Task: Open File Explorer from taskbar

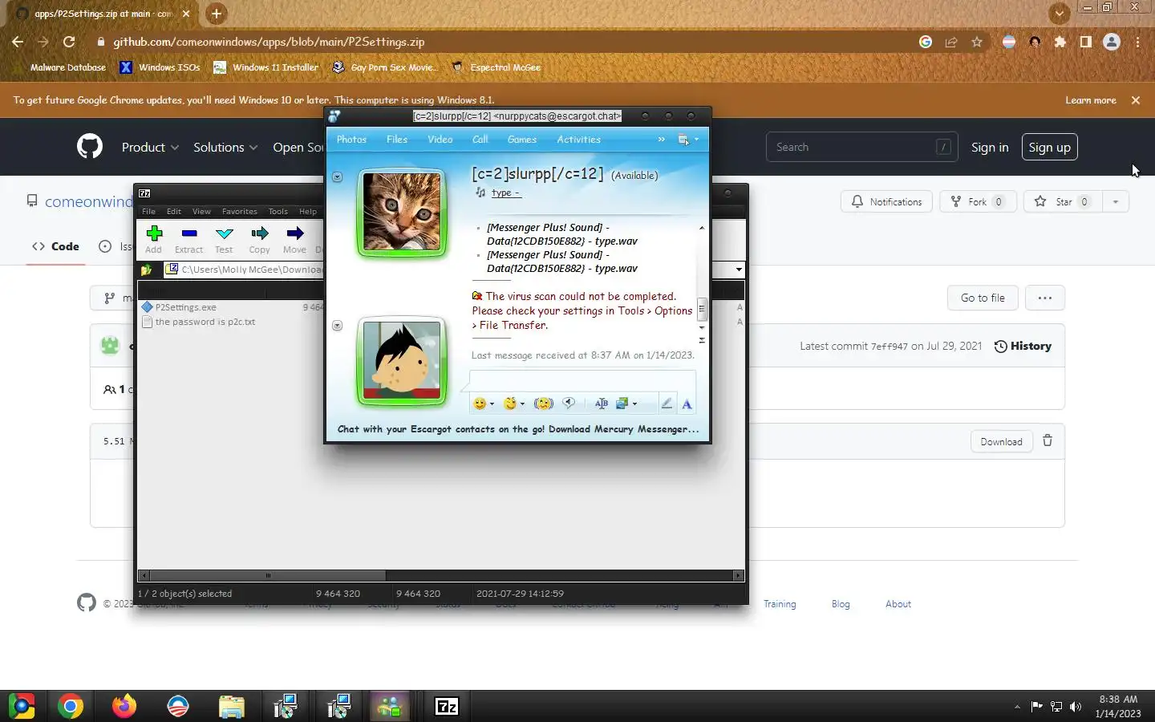Action: (232, 706)
